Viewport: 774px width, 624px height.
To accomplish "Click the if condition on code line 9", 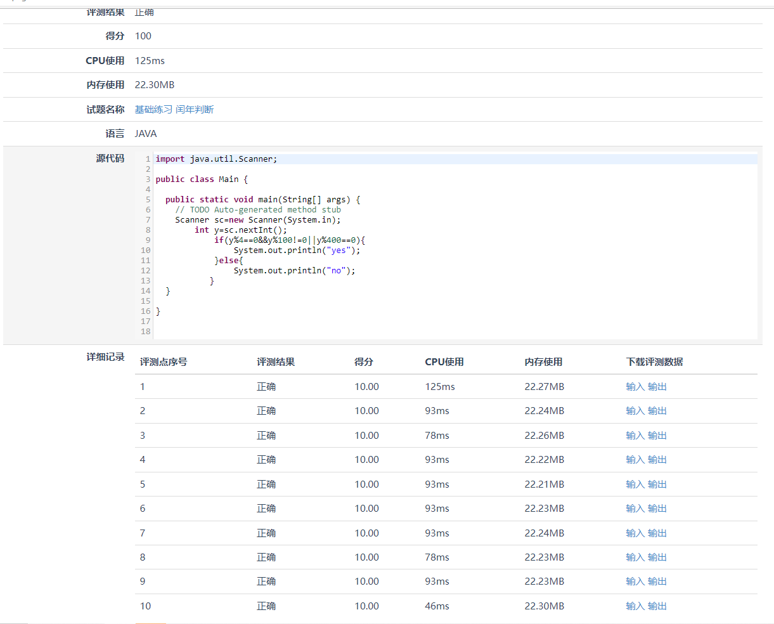I will [290, 240].
